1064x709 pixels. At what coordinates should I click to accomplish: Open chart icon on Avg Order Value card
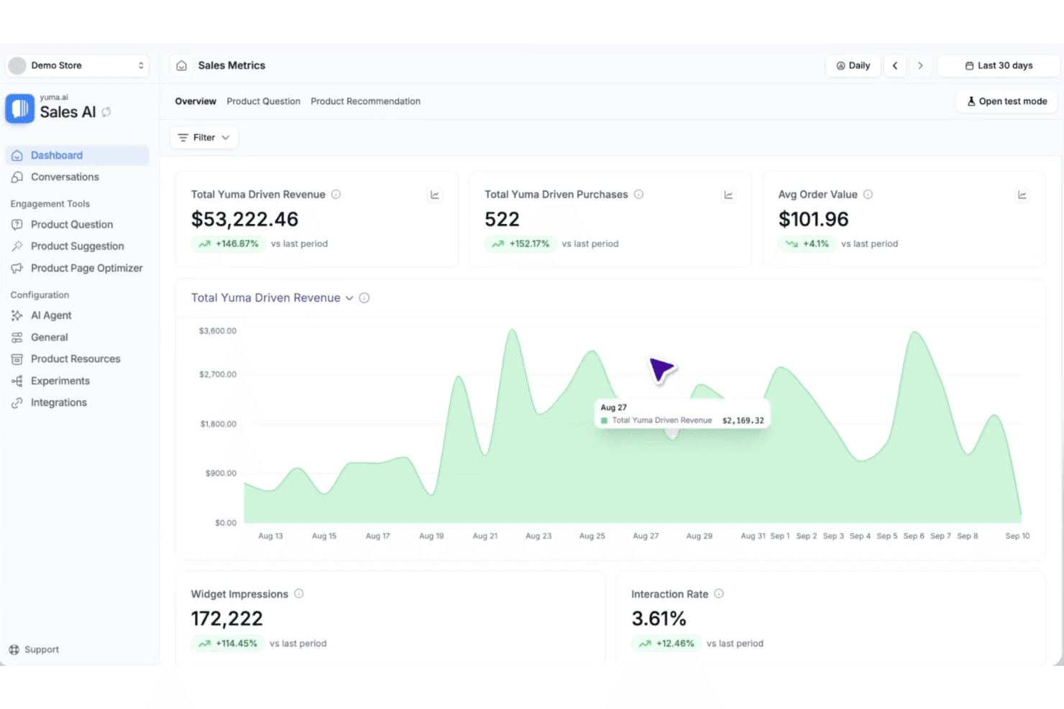point(1022,195)
